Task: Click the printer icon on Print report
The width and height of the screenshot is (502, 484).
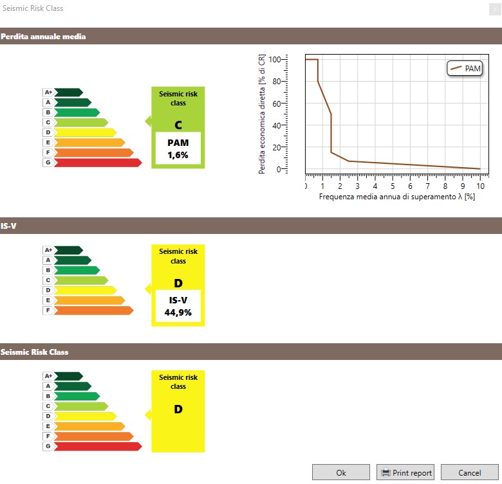Action: (386, 472)
